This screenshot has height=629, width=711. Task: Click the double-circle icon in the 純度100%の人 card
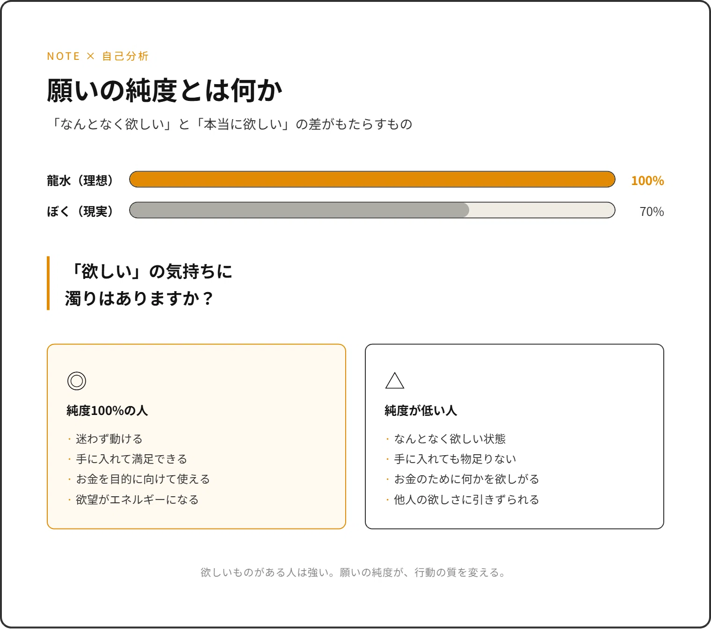coord(77,381)
